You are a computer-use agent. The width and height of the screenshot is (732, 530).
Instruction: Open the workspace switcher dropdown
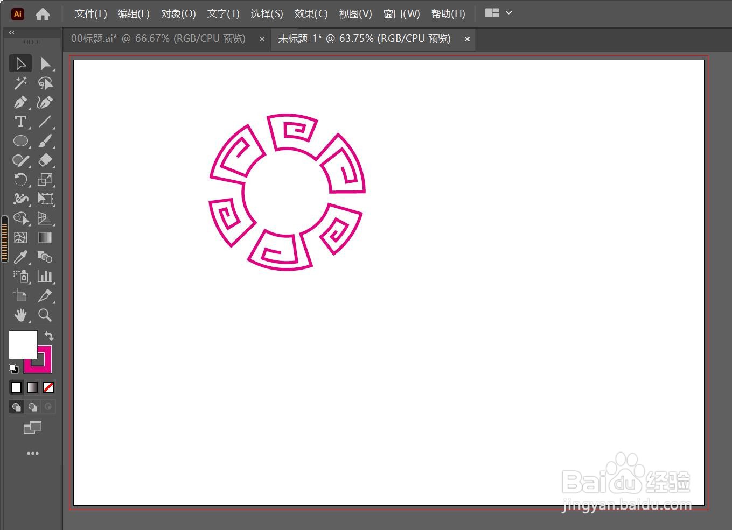pyautogui.click(x=498, y=13)
